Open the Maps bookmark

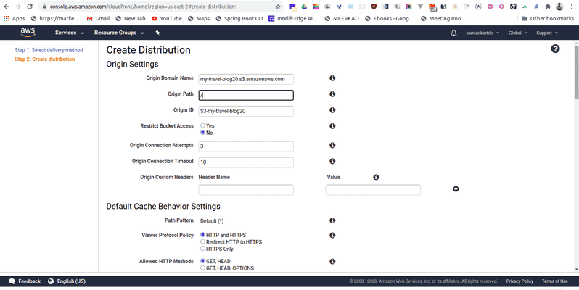(x=199, y=18)
